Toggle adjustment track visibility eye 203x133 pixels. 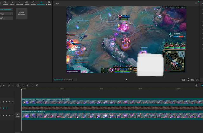pyautogui.click(x=6, y=108)
